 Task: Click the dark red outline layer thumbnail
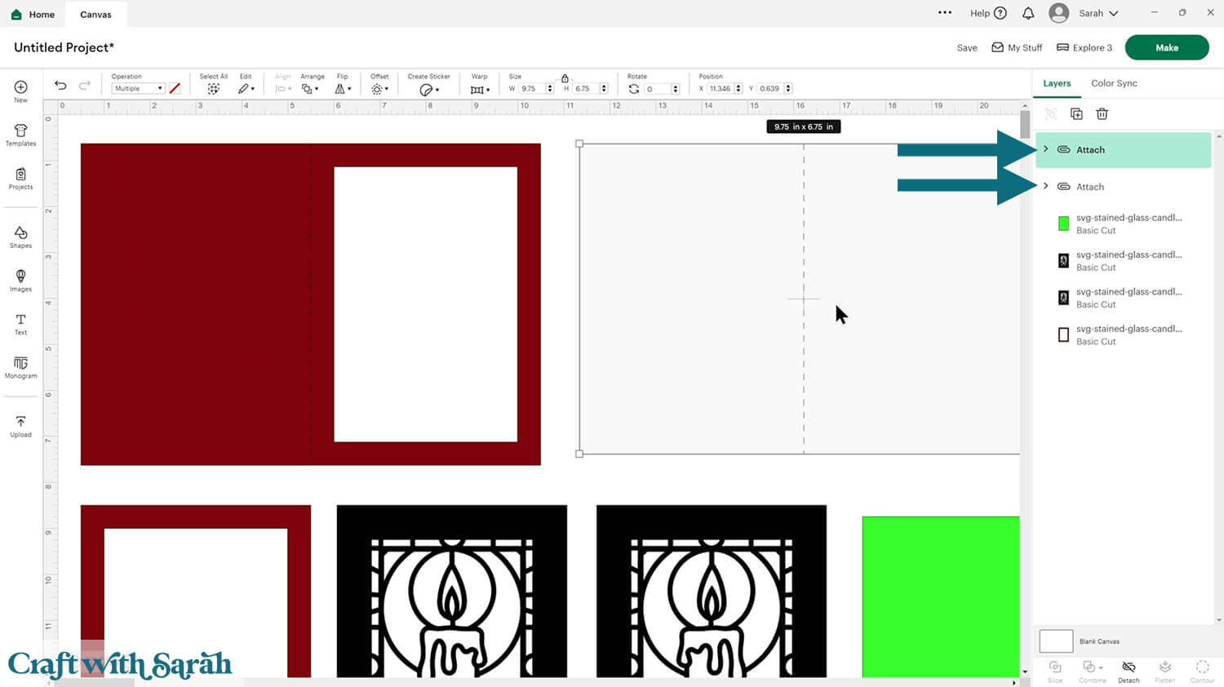click(x=1063, y=335)
